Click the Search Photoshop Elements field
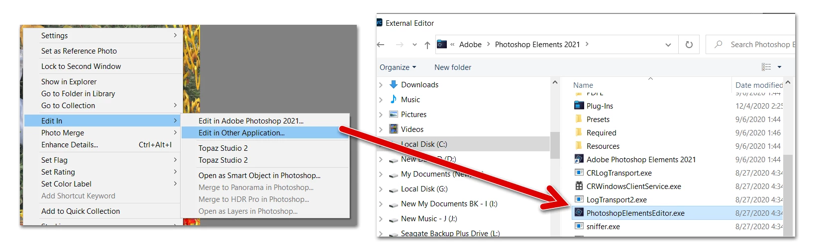The image size is (825, 250). tap(751, 45)
